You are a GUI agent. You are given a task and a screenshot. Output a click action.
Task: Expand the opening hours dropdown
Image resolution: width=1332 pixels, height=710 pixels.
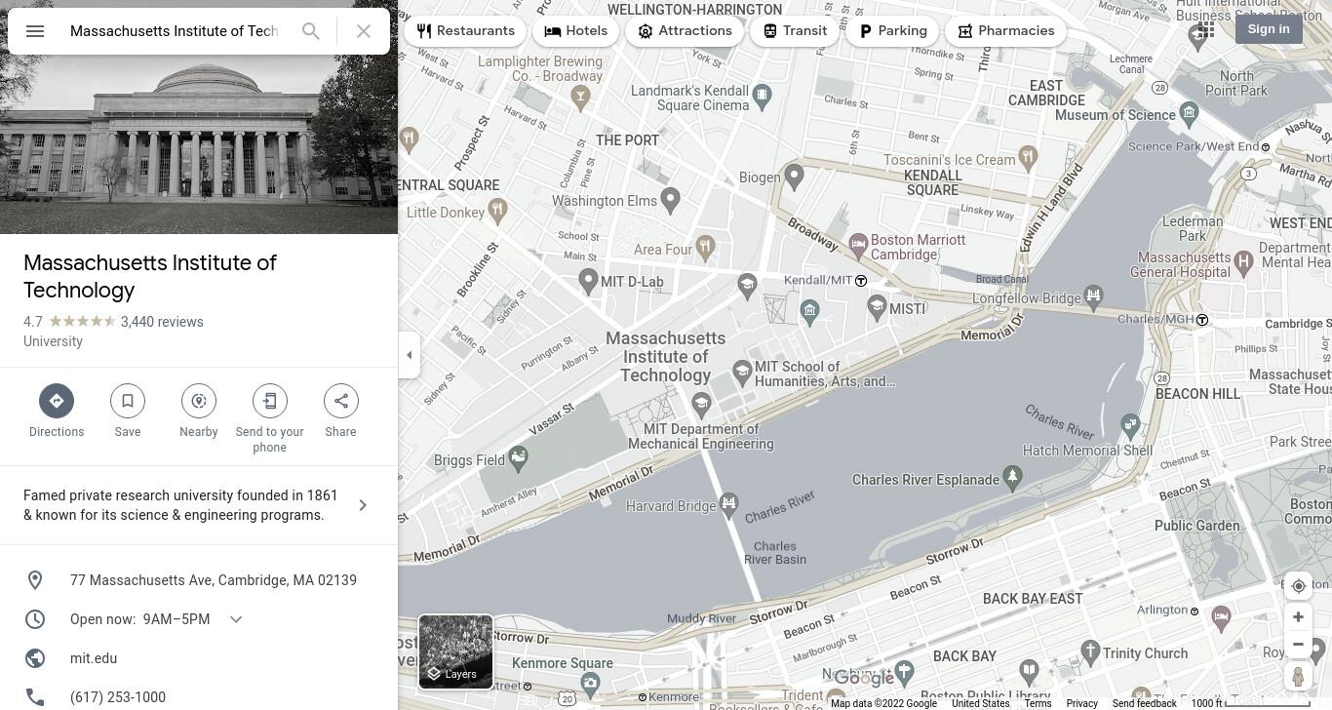coord(236,619)
